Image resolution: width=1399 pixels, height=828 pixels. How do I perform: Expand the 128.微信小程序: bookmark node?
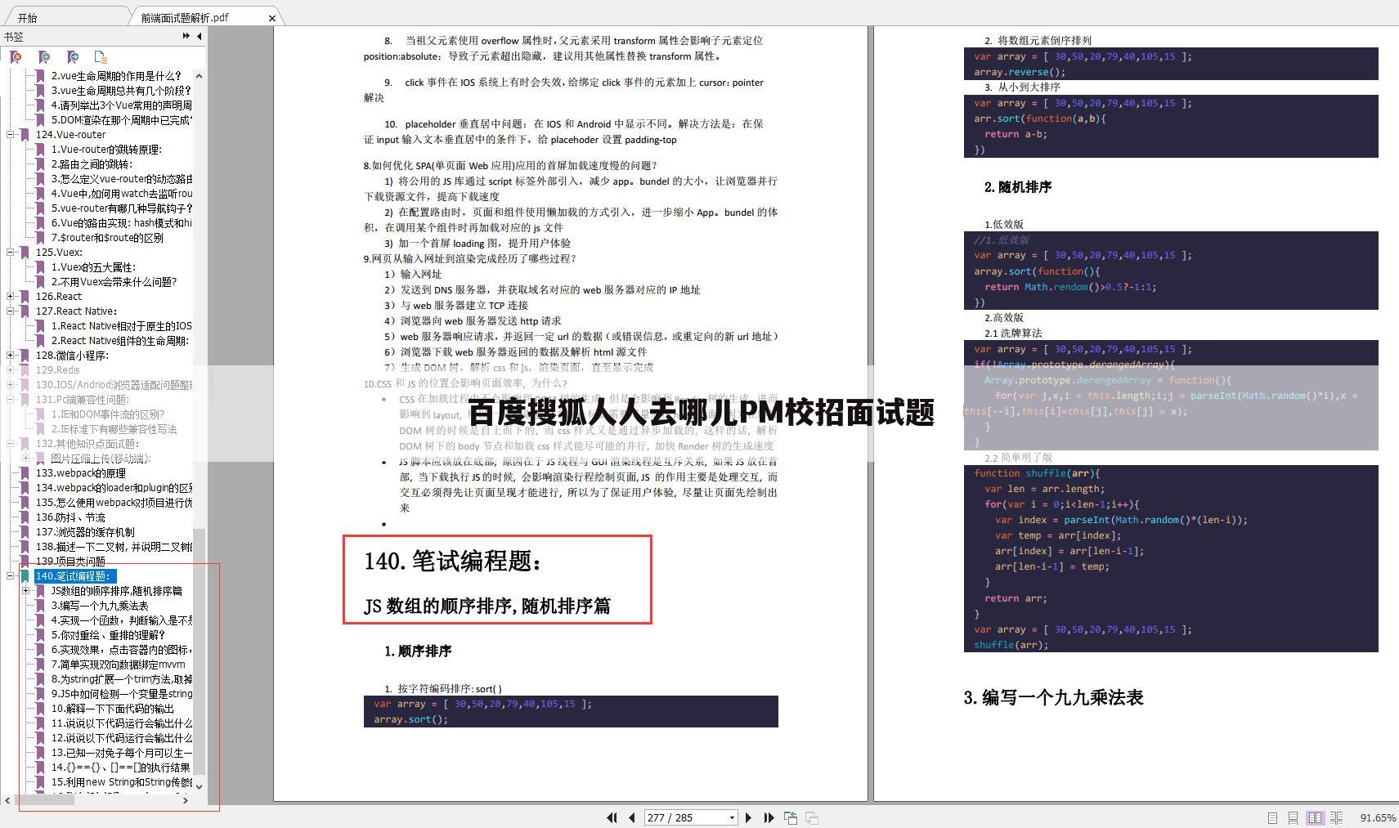(x=11, y=356)
